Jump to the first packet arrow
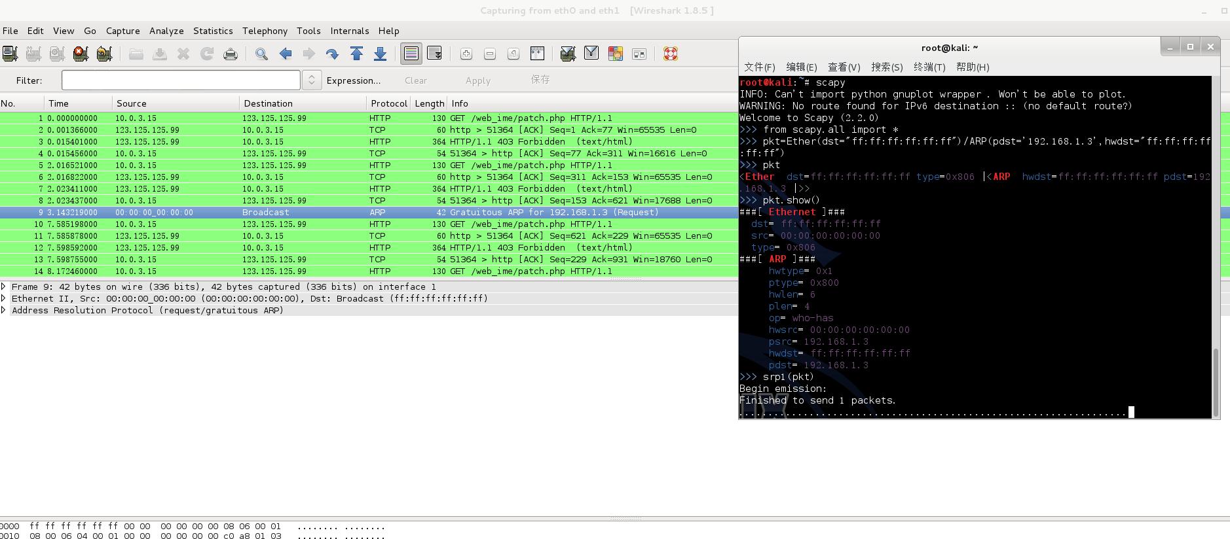Viewport: 1230px width, 539px height. click(x=356, y=54)
